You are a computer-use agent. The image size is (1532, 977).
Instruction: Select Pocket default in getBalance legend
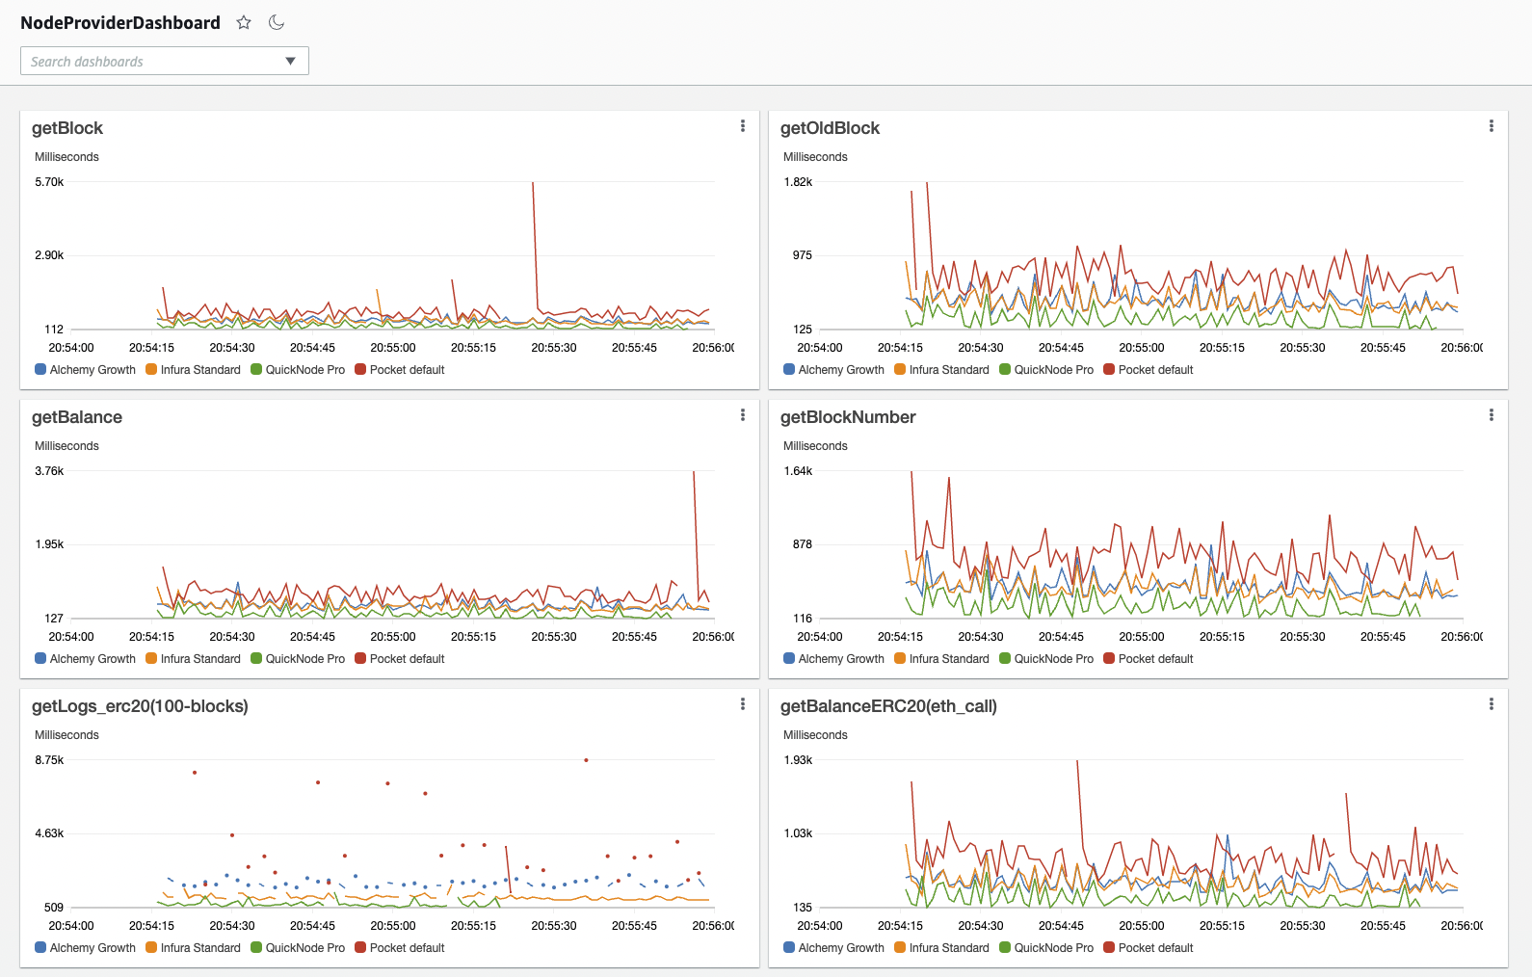click(400, 659)
